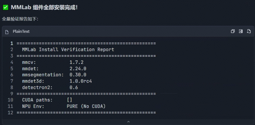The width and height of the screenshot is (255, 125).
Task: Click the PlainText language label
Action: tap(21, 31)
